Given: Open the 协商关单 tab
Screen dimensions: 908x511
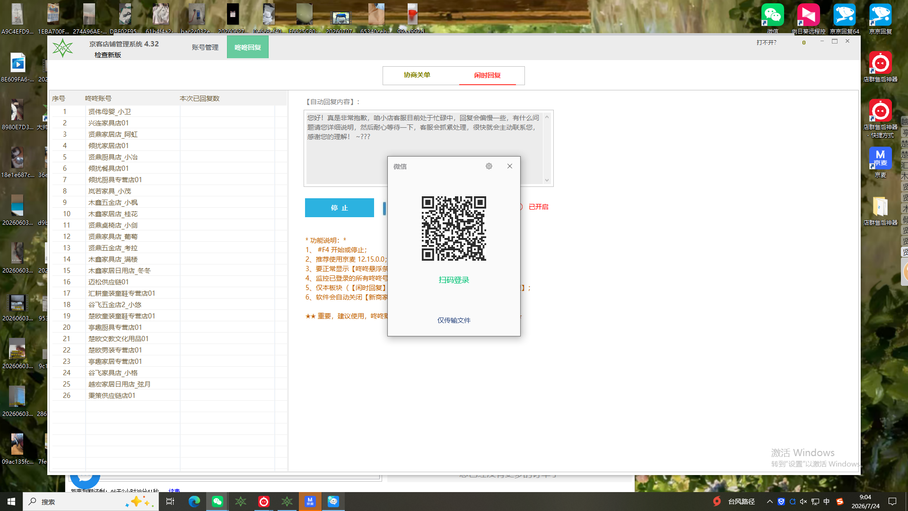Looking at the screenshot, I should [417, 75].
